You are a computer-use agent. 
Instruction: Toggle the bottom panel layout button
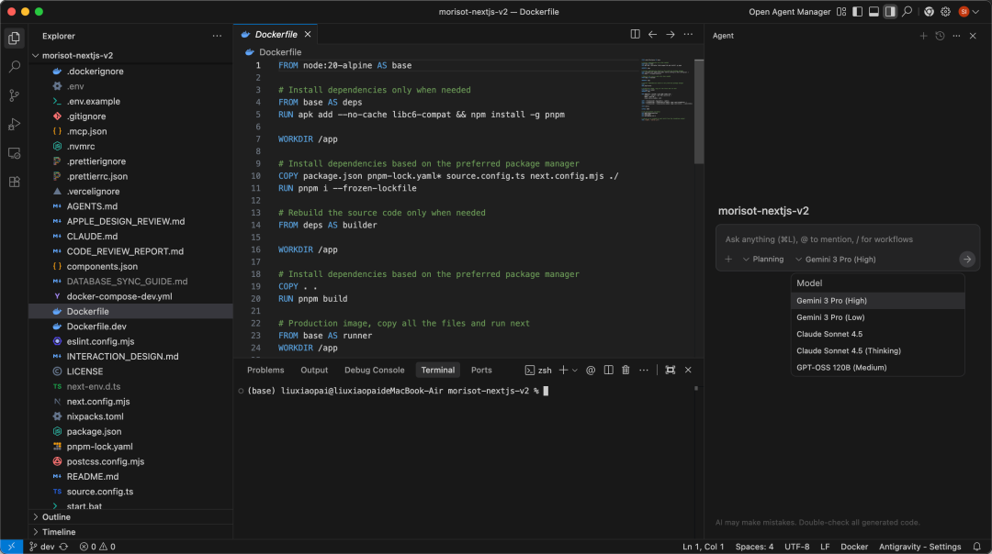874,12
